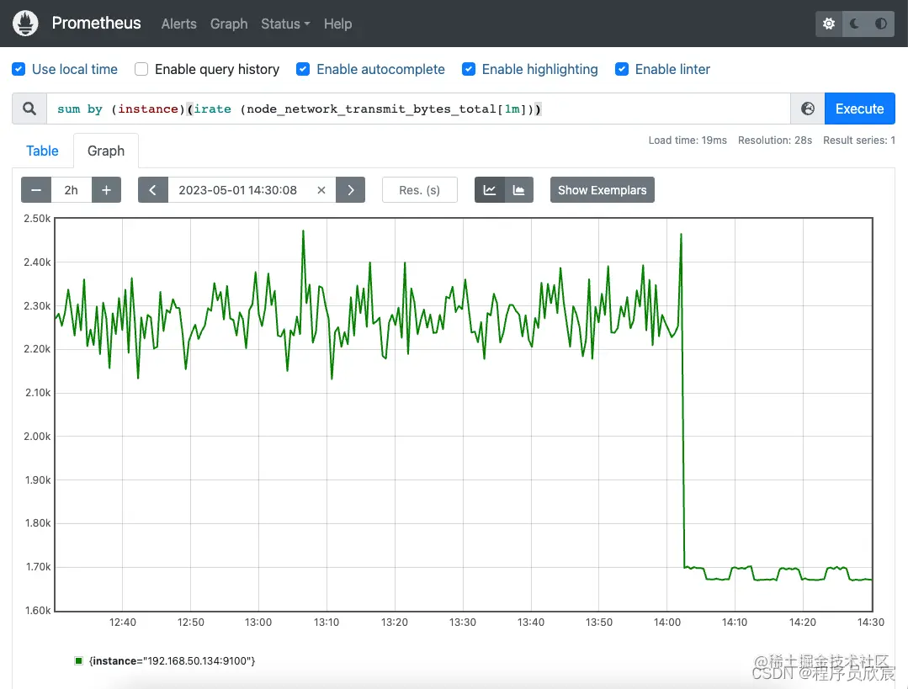908x689 pixels.
Task: Click the PromQL expression input
Action: point(418,109)
